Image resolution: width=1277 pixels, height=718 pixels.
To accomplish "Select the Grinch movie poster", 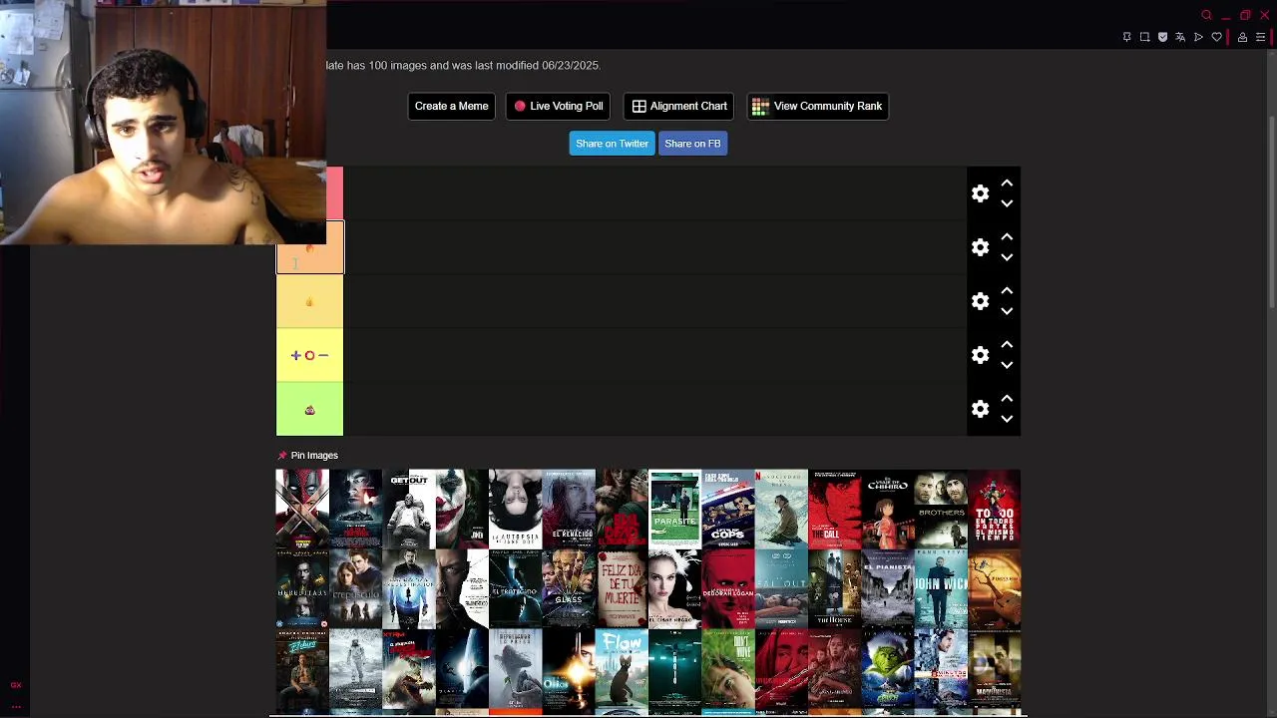I will [x=888, y=669].
